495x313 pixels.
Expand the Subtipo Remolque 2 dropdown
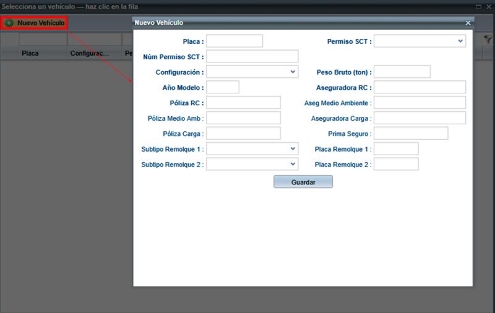(293, 164)
